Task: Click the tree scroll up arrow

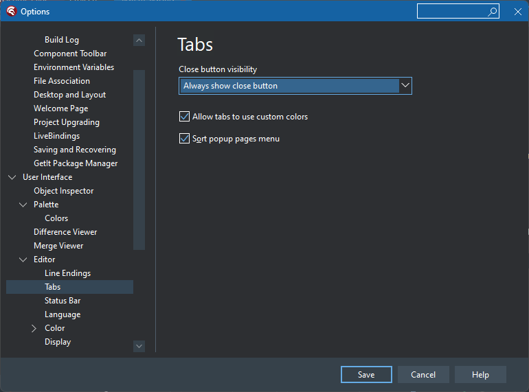Action: click(139, 41)
